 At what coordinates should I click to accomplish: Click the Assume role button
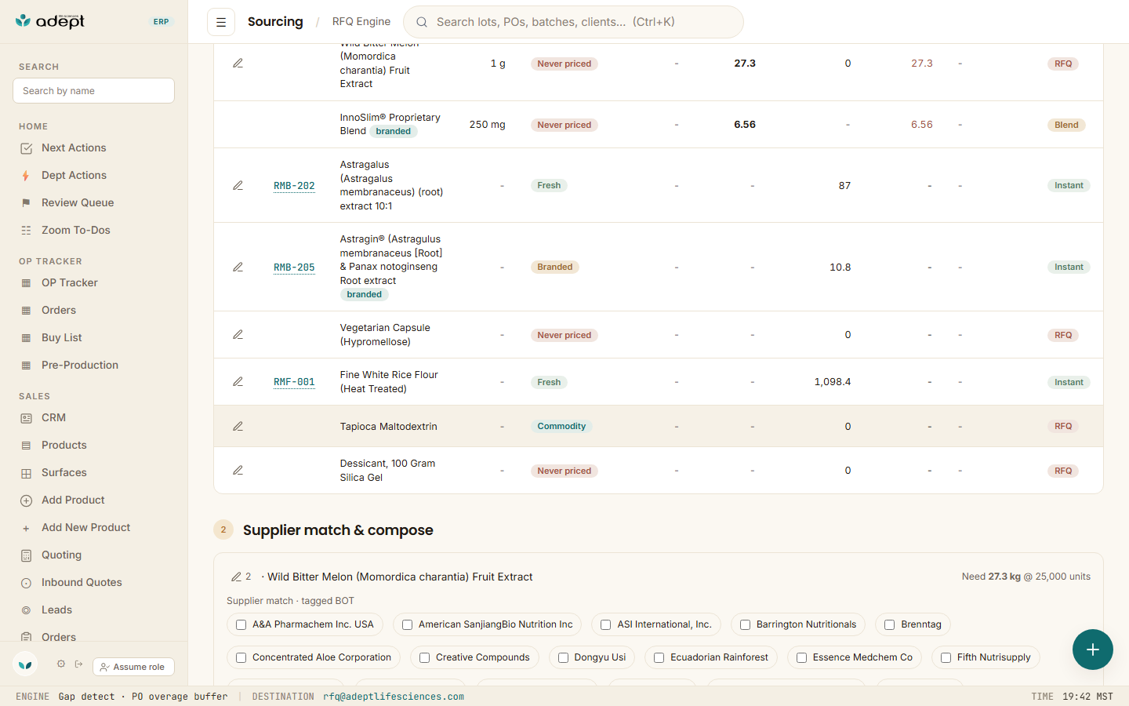click(x=133, y=667)
